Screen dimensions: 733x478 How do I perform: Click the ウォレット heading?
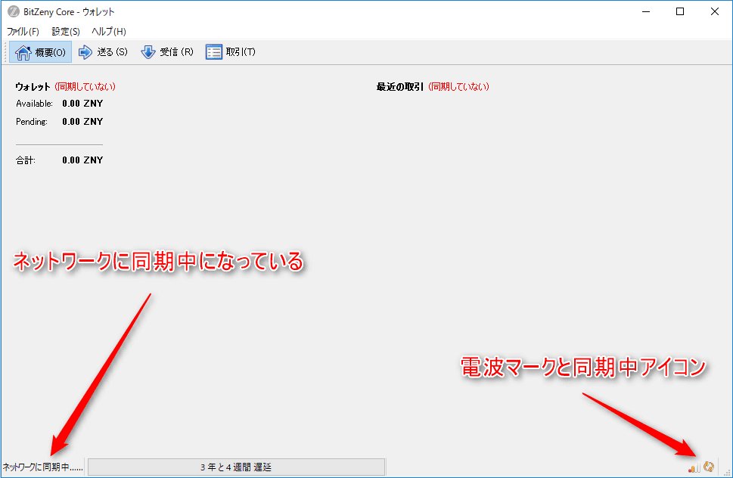point(33,86)
